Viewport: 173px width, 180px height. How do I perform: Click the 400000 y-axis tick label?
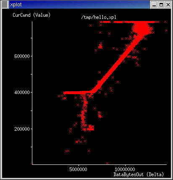click(22, 93)
